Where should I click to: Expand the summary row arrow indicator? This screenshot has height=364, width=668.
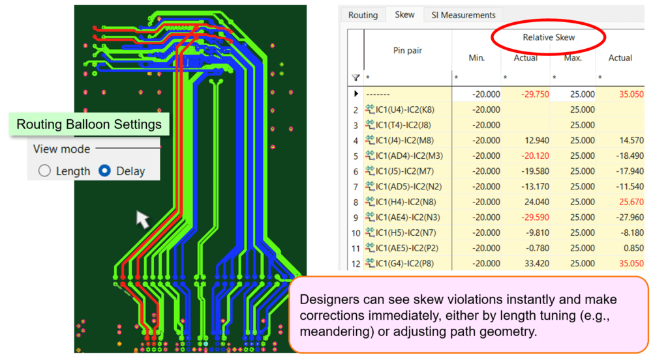click(x=356, y=94)
